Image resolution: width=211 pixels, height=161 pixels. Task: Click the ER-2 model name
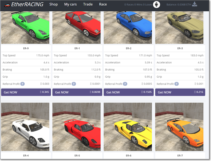coord(128,48)
